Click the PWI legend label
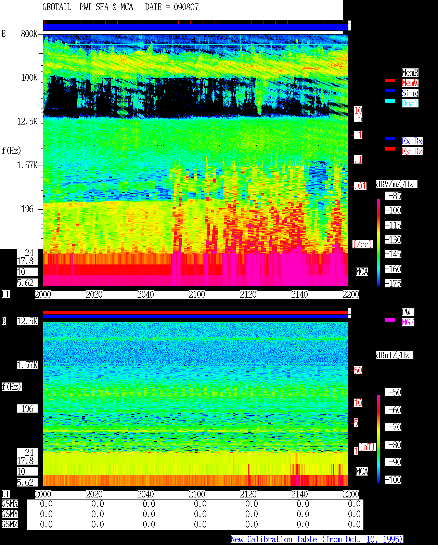Screen dimensions: 438x545 (x=408, y=312)
